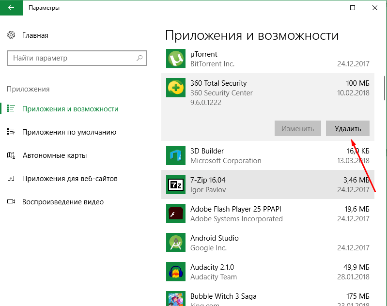Click the vertical scrollbar thumb
The height and width of the screenshot is (306, 387).
(385, 88)
